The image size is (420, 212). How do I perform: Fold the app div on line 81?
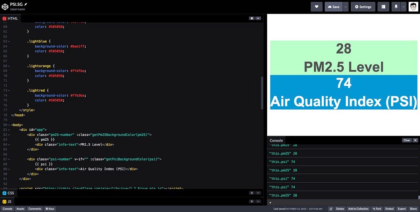point(9,129)
